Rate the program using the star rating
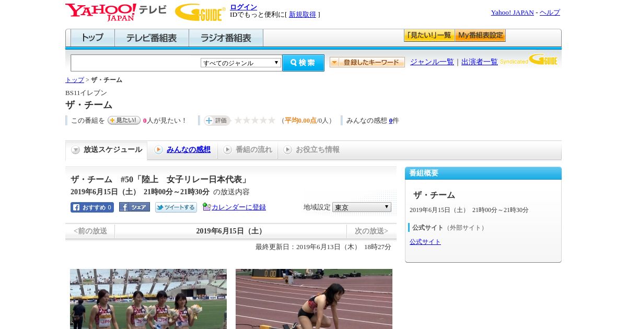This screenshot has width=627, height=329. [254, 121]
